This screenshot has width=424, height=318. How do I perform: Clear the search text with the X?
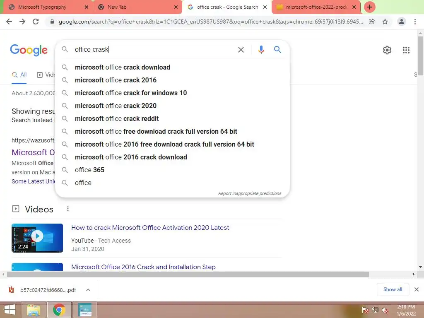click(241, 50)
